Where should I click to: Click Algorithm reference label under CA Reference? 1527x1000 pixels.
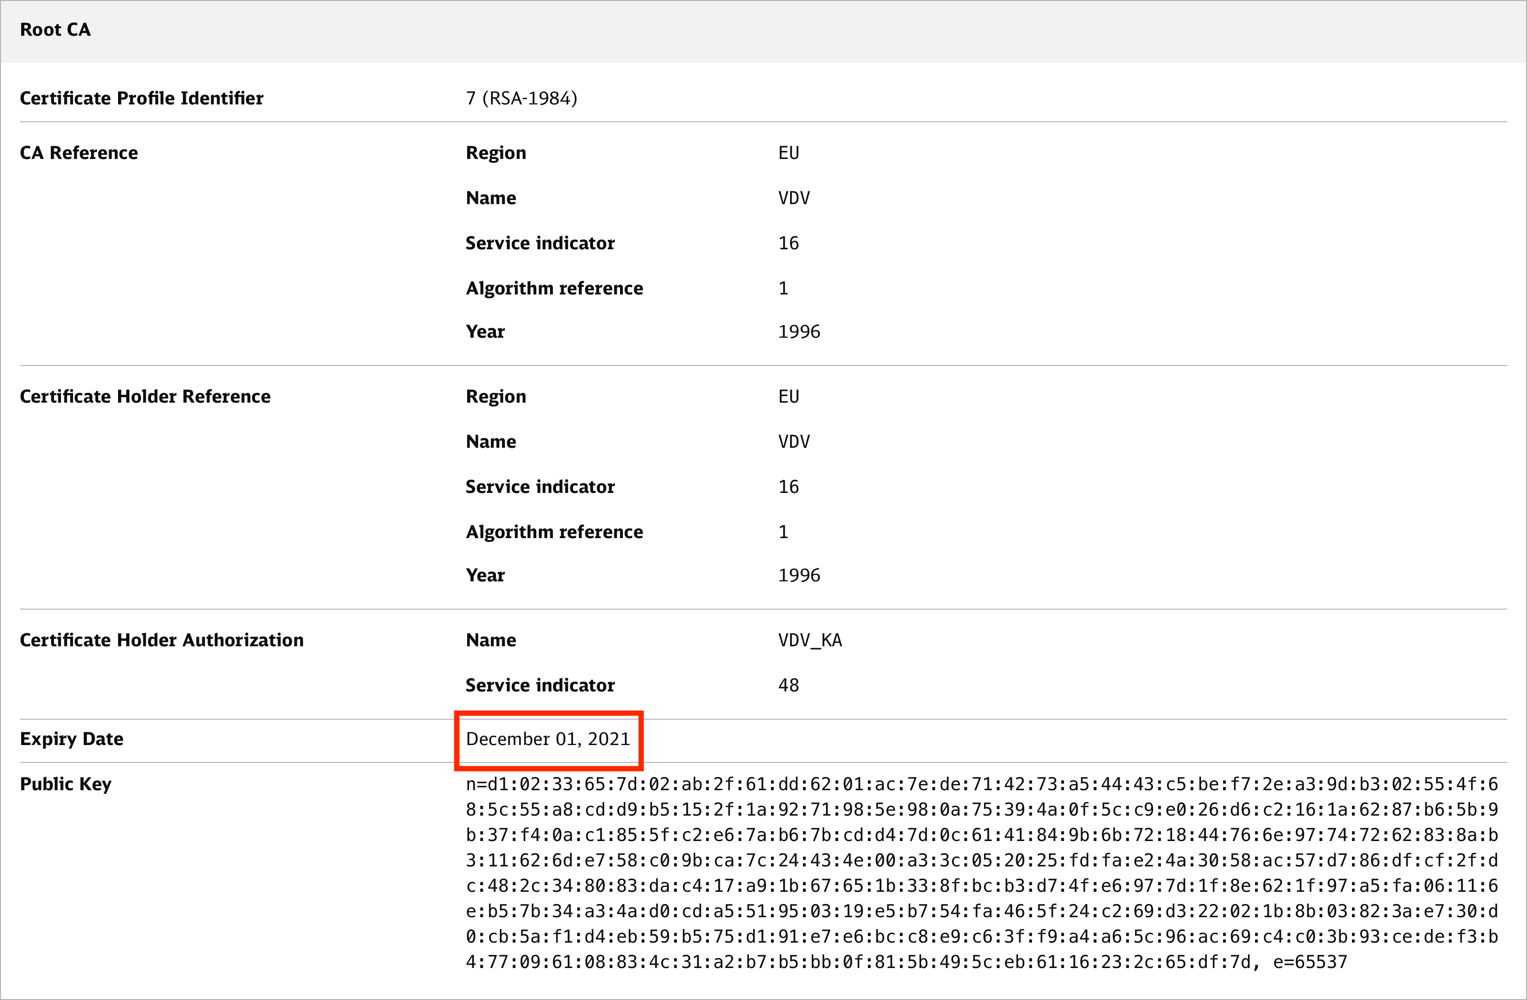click(554, 289)
